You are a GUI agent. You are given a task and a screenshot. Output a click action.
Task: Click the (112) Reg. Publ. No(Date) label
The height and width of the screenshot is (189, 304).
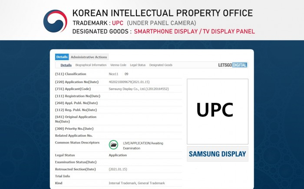point(76,110)
